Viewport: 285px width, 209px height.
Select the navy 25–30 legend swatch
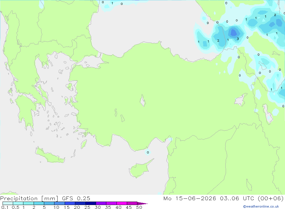click(x=91, y=203)
